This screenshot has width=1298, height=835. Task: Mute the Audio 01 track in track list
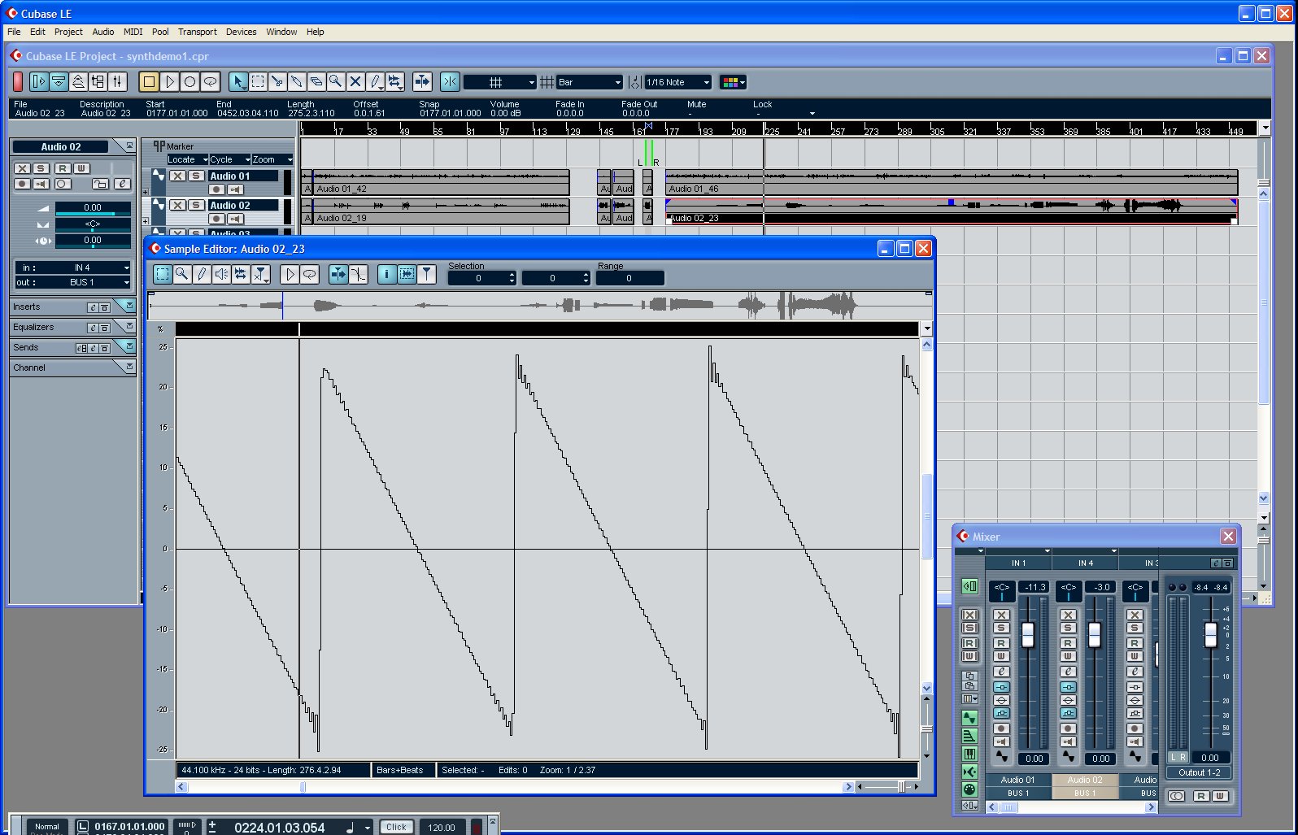[178, 176]
